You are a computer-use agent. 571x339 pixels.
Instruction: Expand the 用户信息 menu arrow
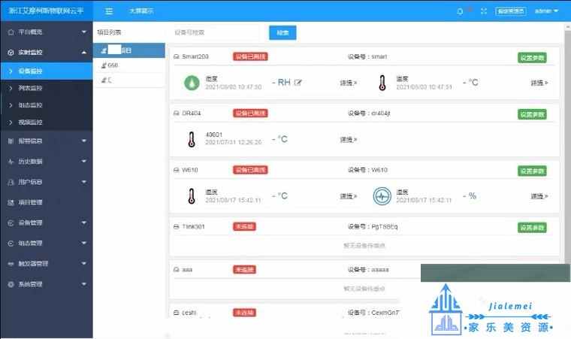point(84,182)
